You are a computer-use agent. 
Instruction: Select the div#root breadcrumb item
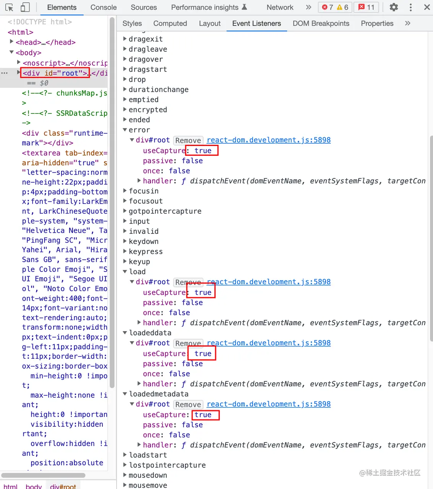pyautogui.click(x=63, y=486)
